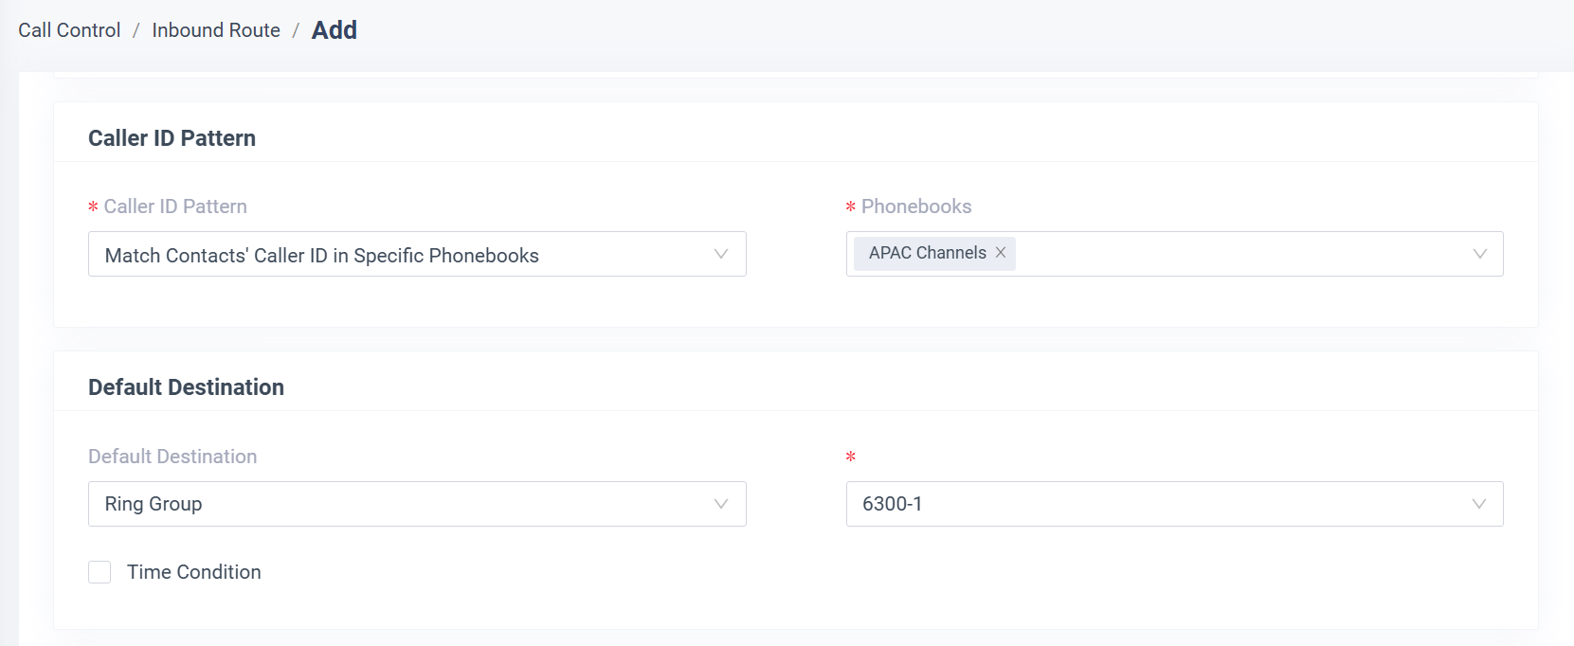The height and width of the screenshot is (646, 1574).
Task: Enable the Time Condition checkbox
Action: pos(100,572)
